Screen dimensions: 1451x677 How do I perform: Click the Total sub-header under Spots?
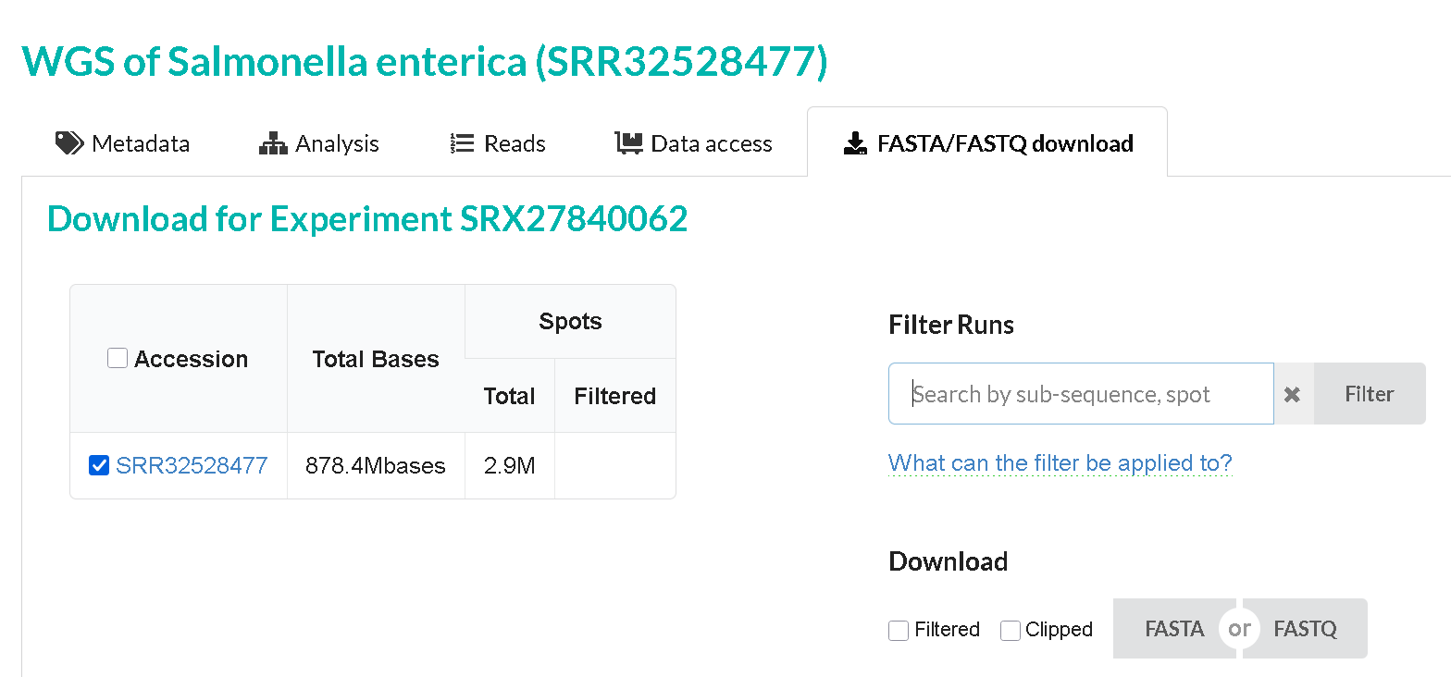click(509, 397)
